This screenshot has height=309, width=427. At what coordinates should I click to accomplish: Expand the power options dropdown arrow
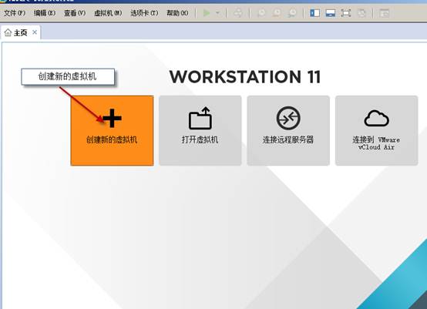217,13
